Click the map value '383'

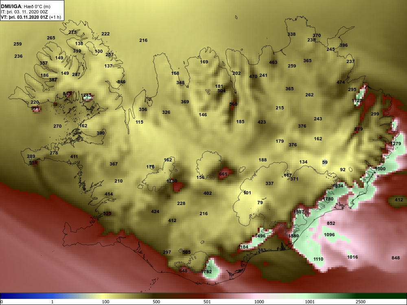pyautogui.click(x=262, y=250)
